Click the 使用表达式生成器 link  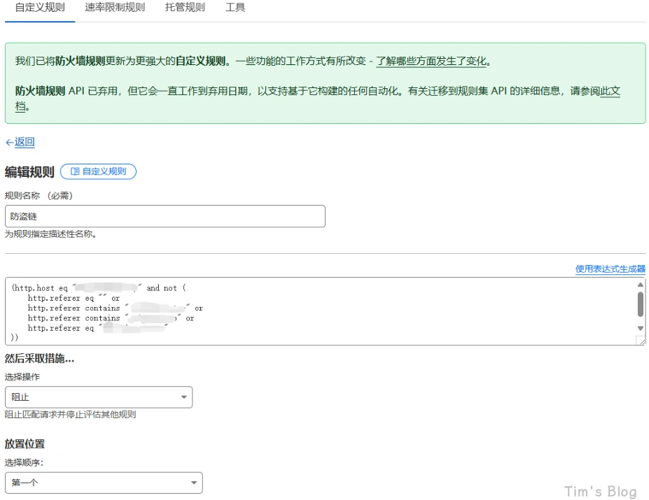[x=610, y=269]
